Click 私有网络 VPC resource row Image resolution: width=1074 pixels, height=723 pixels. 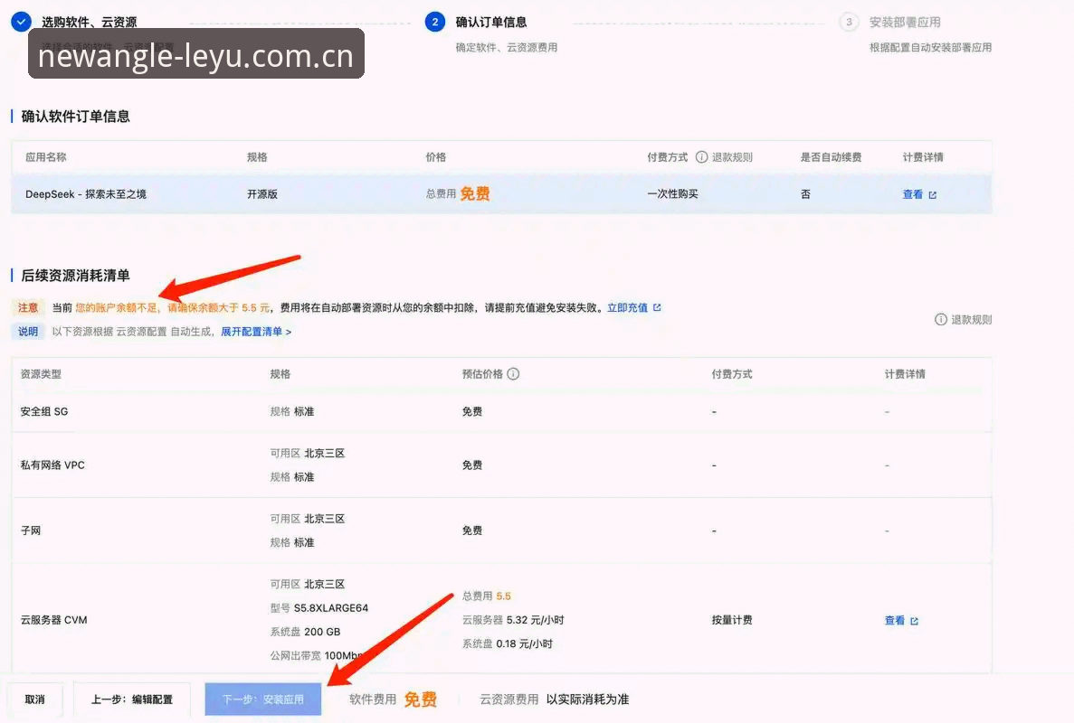pos(501,465)
